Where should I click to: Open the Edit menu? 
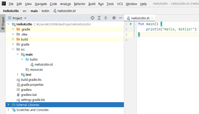click(x=19, y=4)
